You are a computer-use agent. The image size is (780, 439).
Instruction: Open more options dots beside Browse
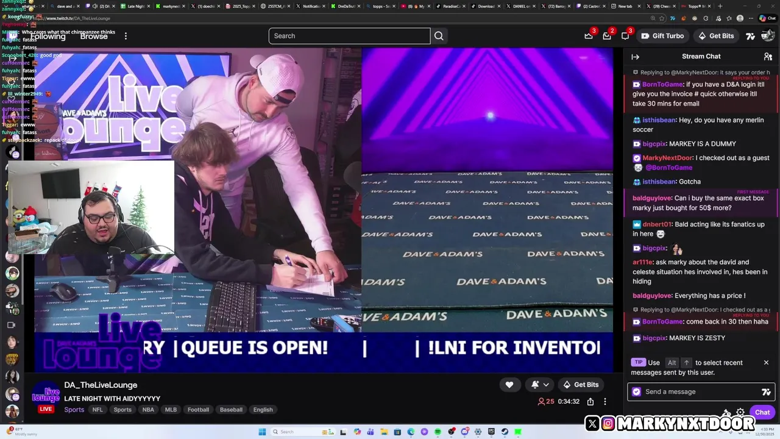point(126,36)
